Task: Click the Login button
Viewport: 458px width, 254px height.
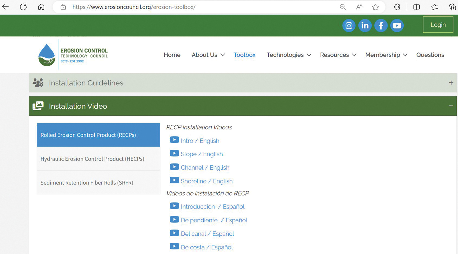Action: click(x=438, y=25)
